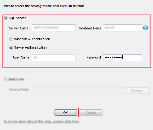Click the 'SQL Server' heading label
Screen dimensions: 153x130
point(17,18)
